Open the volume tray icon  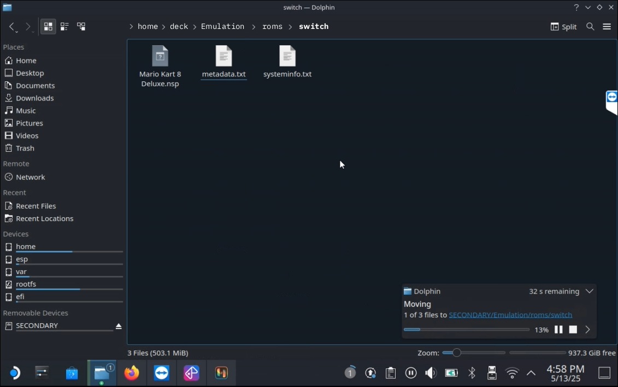point(431,373)
